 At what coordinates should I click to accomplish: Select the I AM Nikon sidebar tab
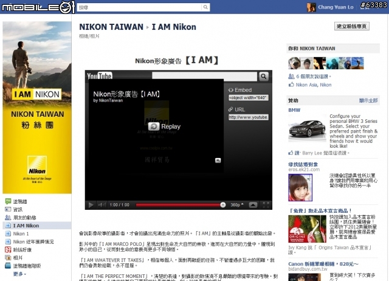37,226
